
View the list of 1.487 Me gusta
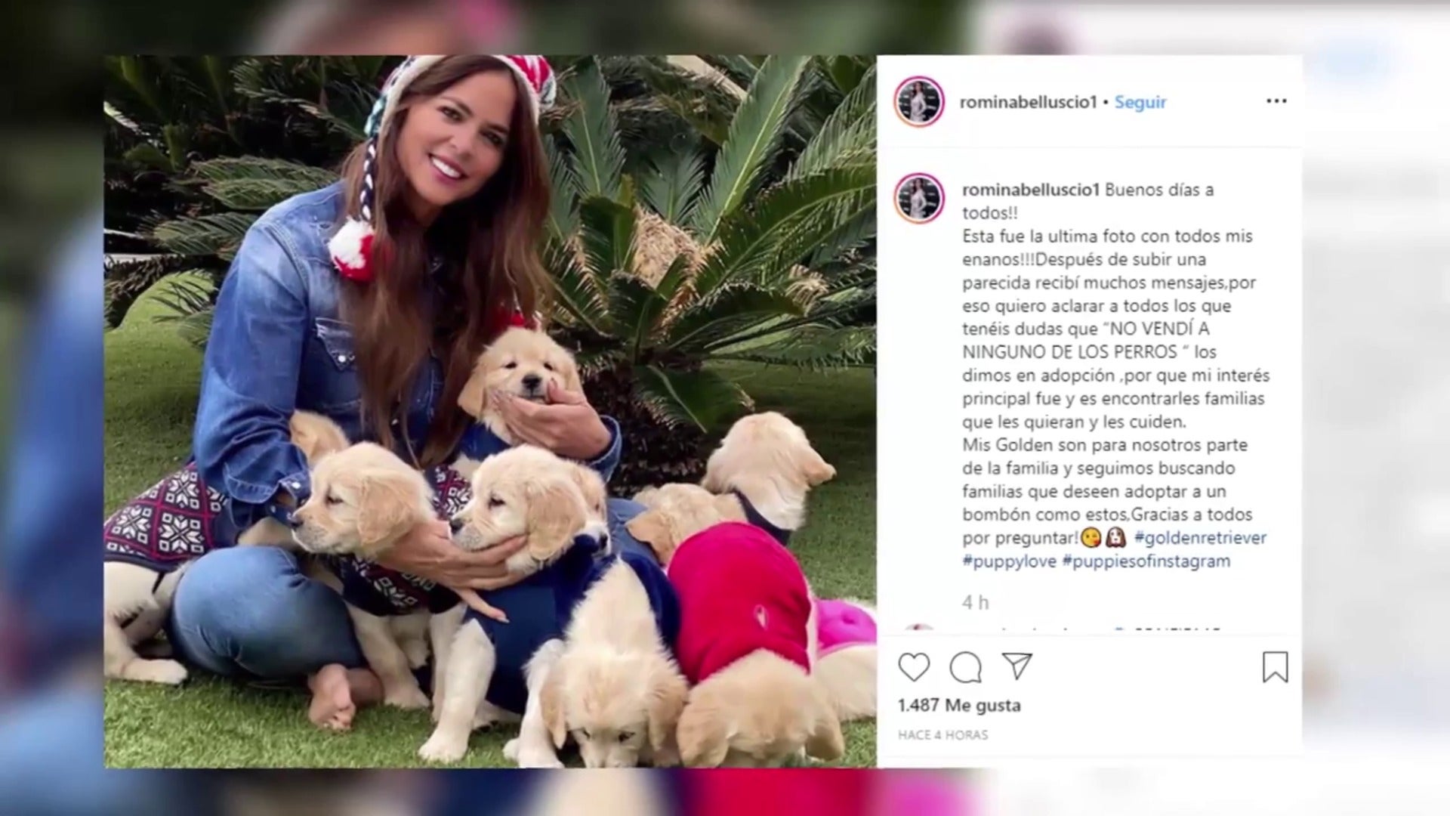click(959, 705)
